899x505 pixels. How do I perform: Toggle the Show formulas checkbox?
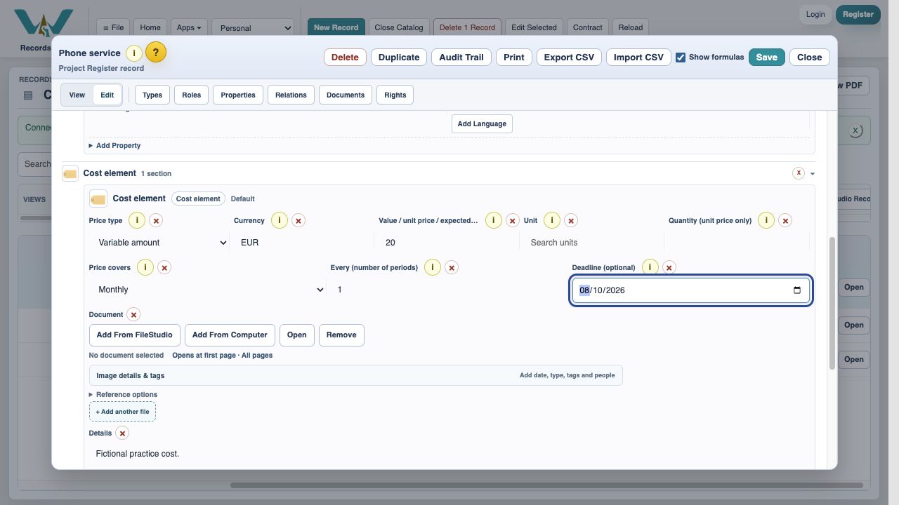[681, 58]
